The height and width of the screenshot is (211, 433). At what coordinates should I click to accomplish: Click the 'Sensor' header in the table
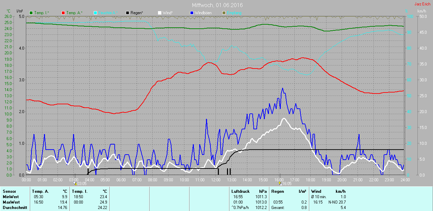[x=9, y=191]
